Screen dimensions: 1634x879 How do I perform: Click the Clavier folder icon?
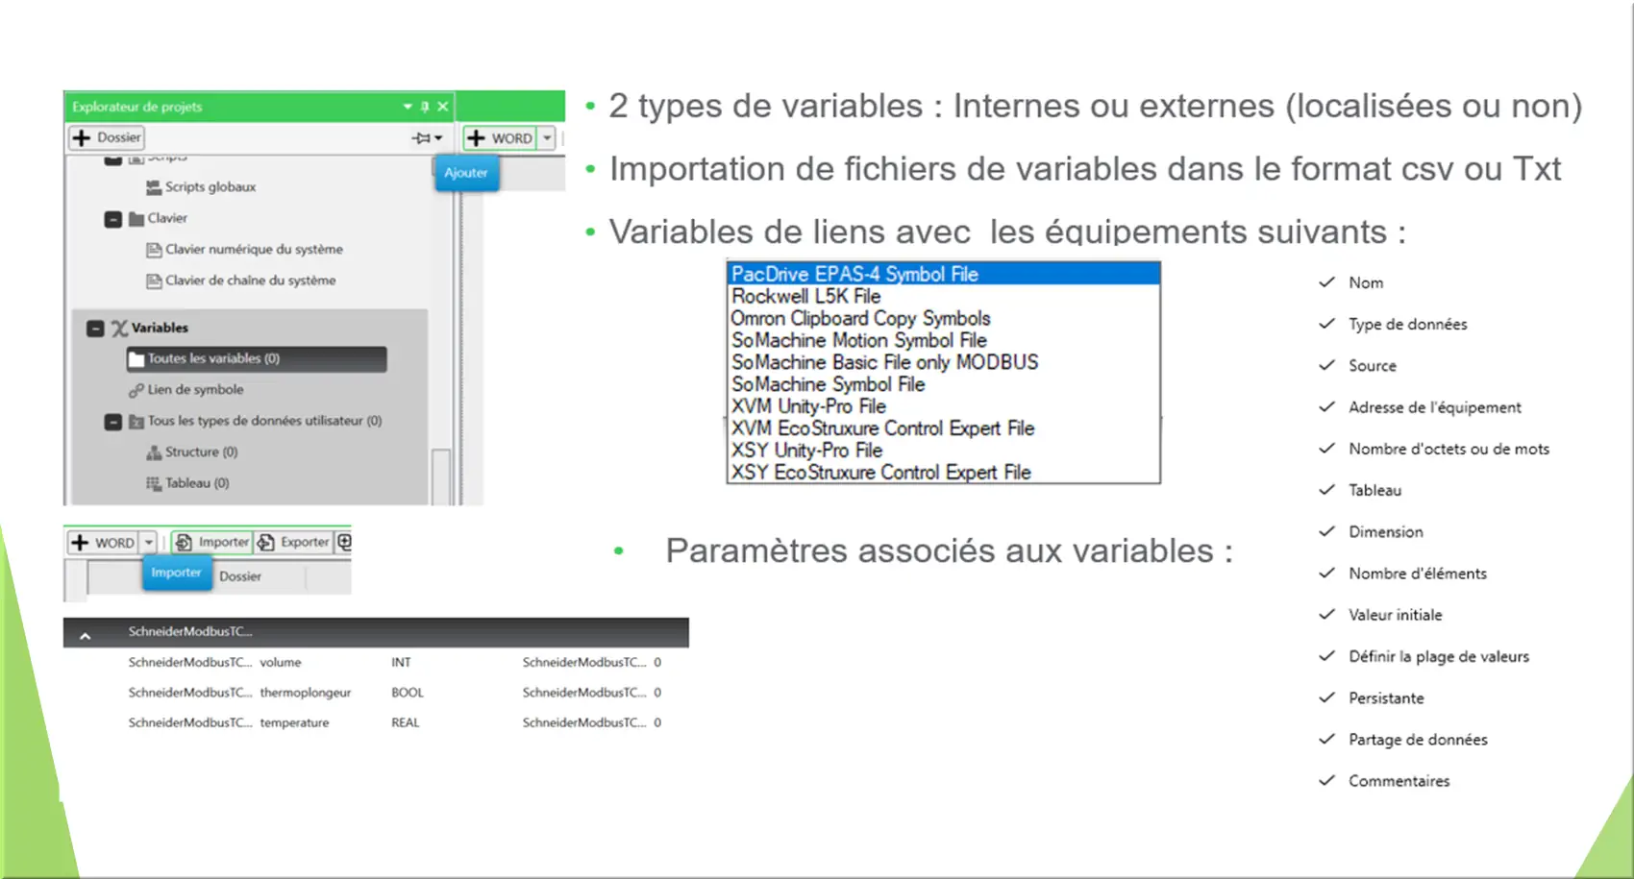(x=136, y=219)
